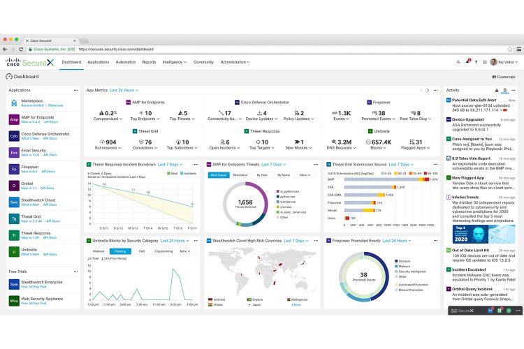Open the Dashboard nav tab
Image resolution: width=524 pixels, height=349 pixels.
[x=71, y=62]
